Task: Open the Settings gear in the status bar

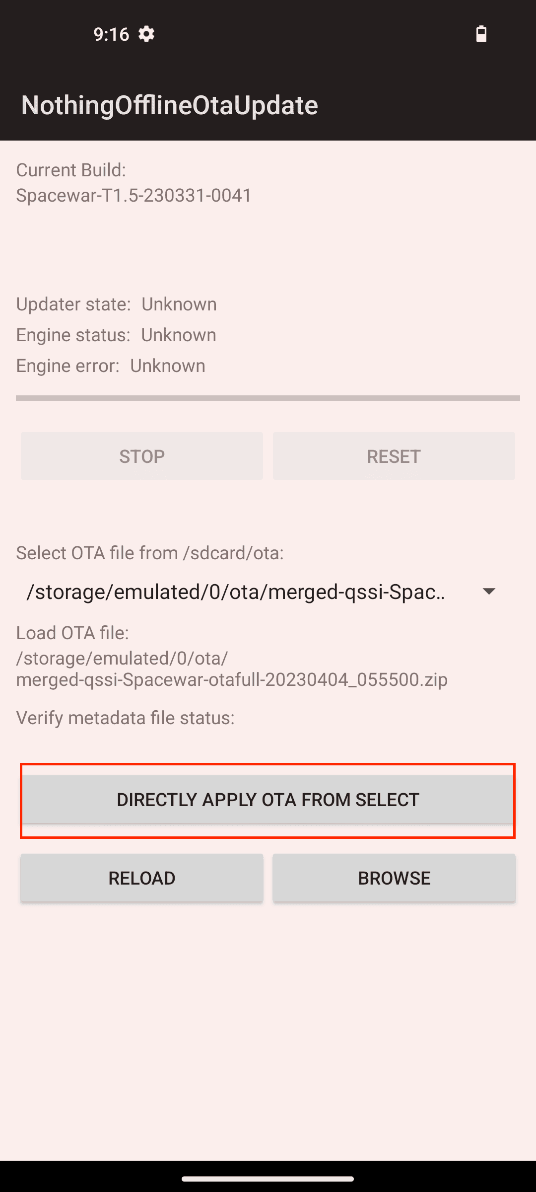Action: (x=146, y=34)
